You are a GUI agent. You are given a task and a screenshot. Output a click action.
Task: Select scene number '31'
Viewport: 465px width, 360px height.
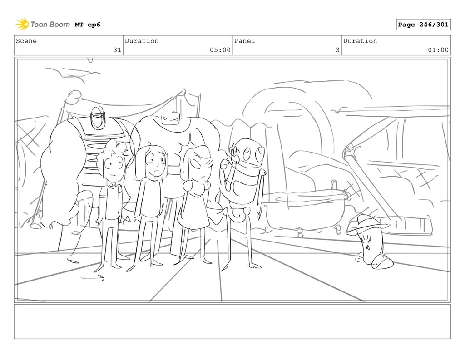pyautogui.click(x=118, y=50)
